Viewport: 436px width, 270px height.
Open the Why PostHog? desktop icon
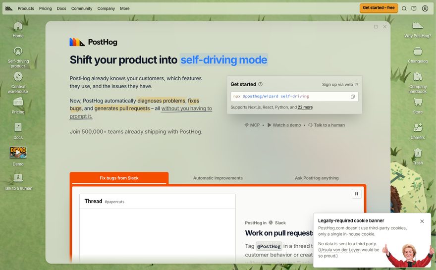point(418,29)
